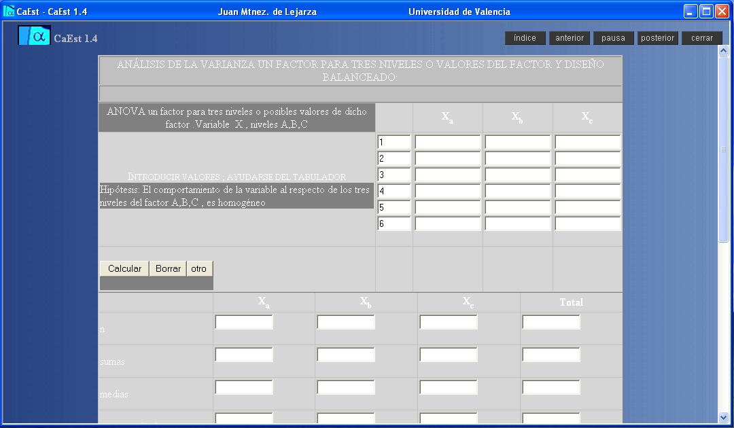
Task: Click the Xc input field in row 6
Action: (588, 224)
